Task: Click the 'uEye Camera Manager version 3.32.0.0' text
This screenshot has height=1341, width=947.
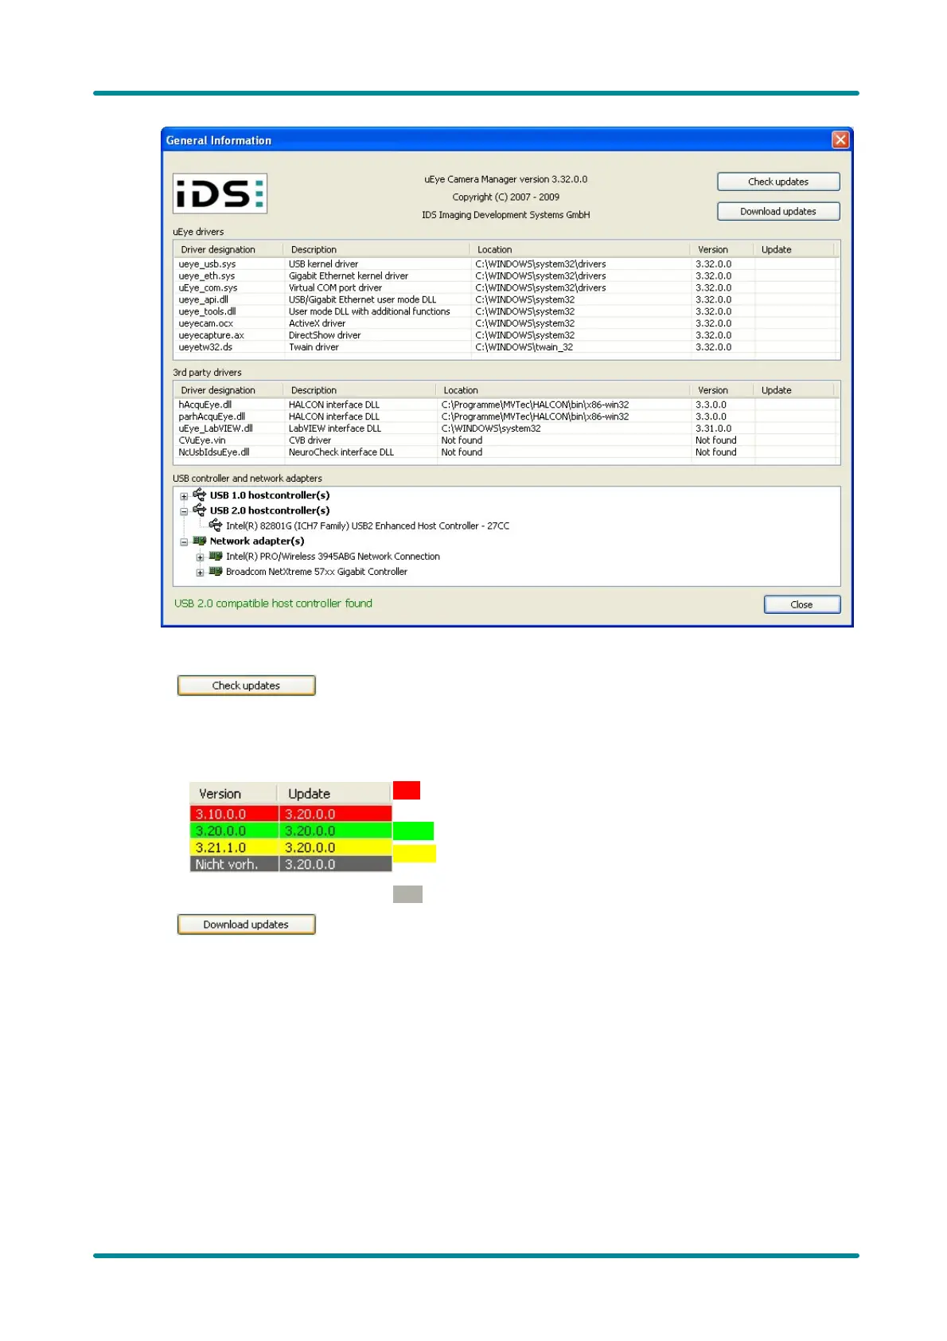Action: tap(506, 179)
